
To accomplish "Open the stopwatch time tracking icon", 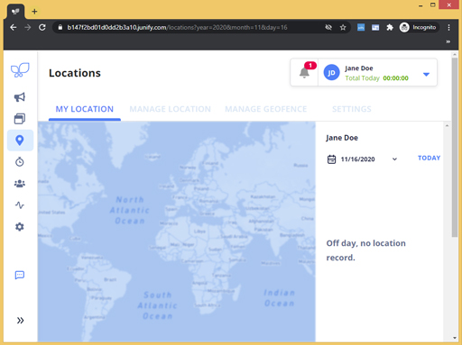I will (x=20, y=162).
